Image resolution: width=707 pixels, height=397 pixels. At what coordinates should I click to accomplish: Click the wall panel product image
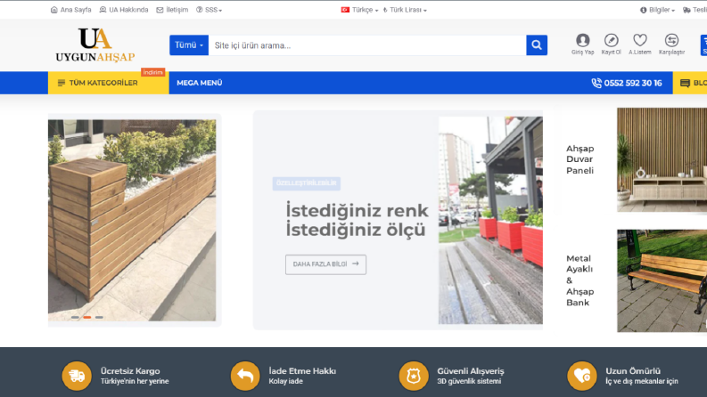pyautogui.click(x=662, y=160)
